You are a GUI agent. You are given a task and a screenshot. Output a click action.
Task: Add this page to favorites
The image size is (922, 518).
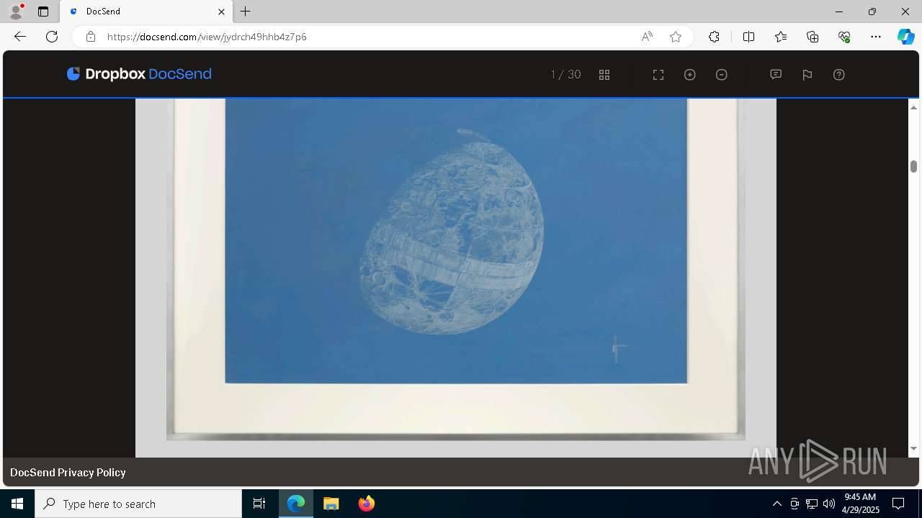click(676, 37)
